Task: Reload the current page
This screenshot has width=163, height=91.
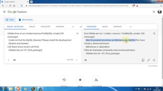Action: tap(10, 6)
